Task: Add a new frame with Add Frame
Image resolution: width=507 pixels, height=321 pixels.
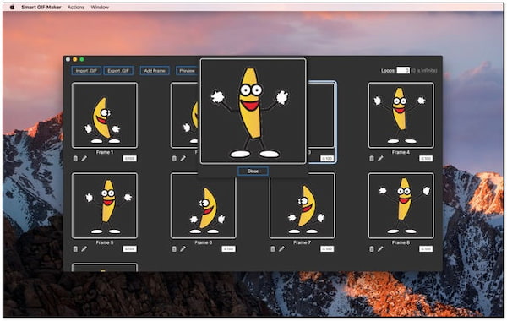Action: 155,70
